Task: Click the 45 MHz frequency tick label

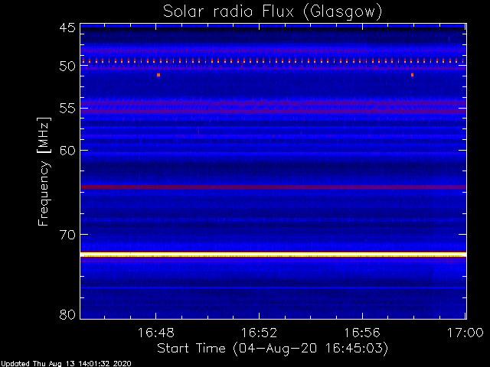Action: (x=67, y=28)
